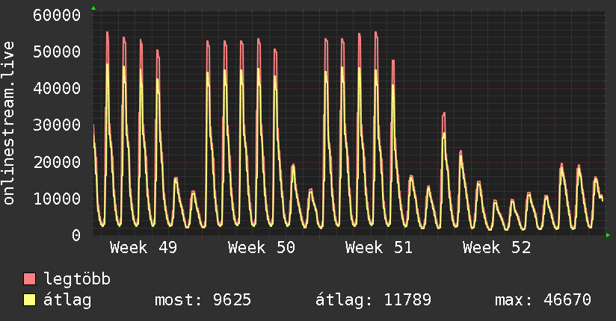
Task: Select the Week 51 axis label
Action: pos(378,248)
